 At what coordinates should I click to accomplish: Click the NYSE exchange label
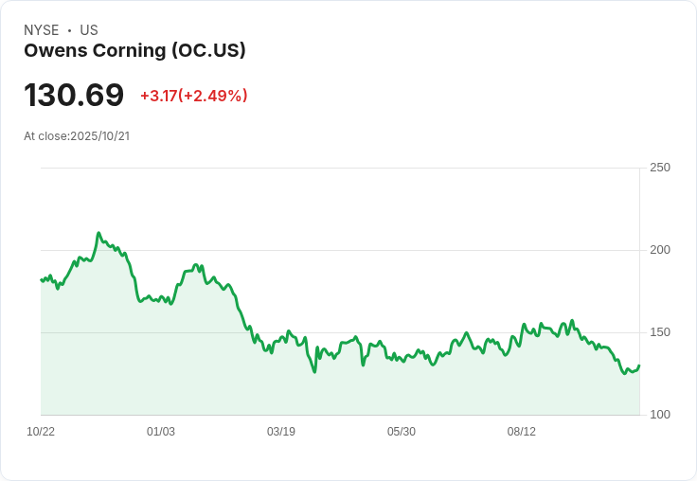pyautogui.click(x=42, y=30)
